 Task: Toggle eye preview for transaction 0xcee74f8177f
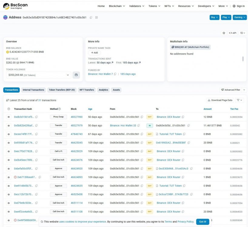tap(8, 134)
